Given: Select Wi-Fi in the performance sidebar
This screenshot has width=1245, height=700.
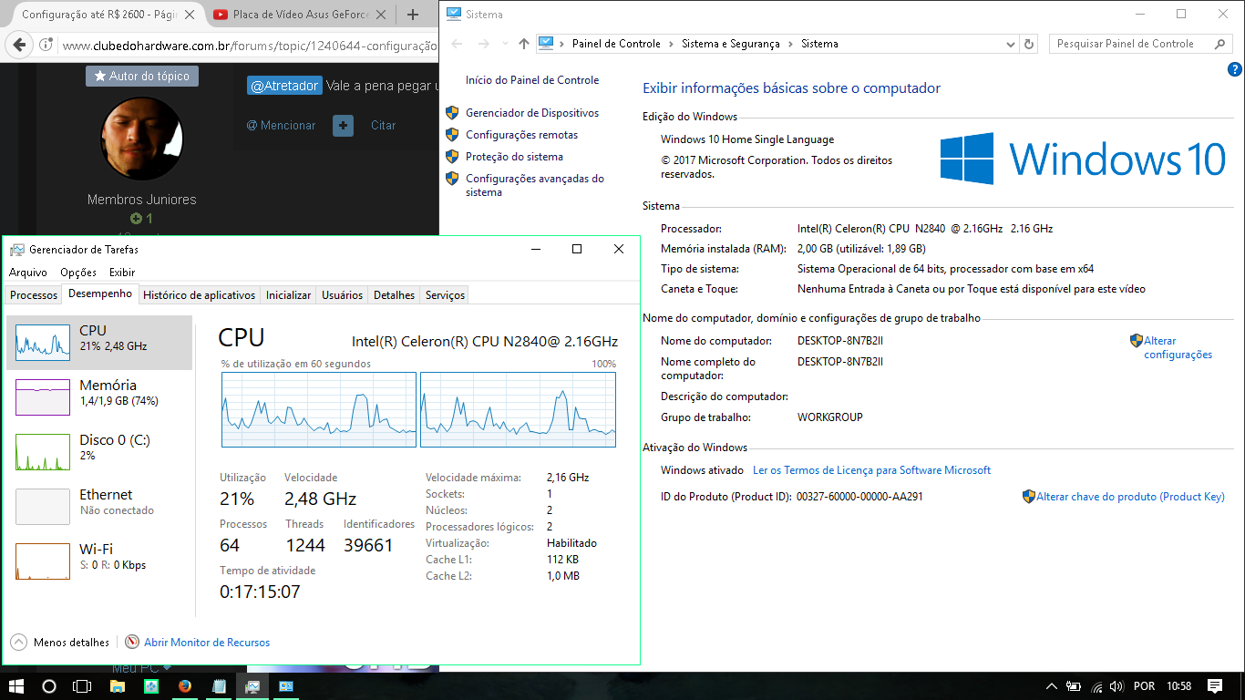Looking at the screenshot, I should click(99, 561).
